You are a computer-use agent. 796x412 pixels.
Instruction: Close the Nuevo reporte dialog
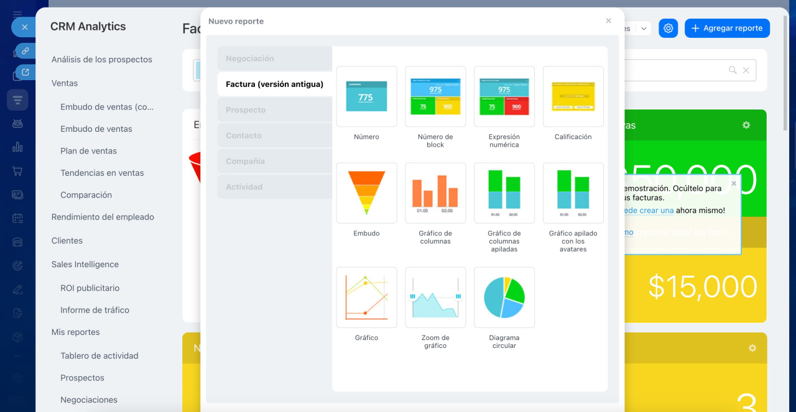(608, 21)
